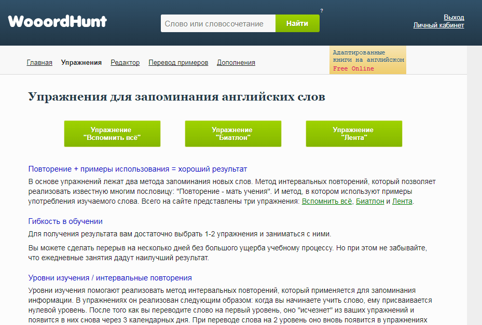Click inside the word search field
482x325 pixels.
pos(218,23)
